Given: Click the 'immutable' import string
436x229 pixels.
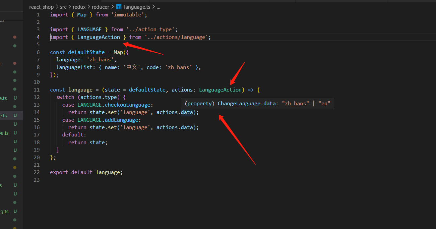Looking at the screenshot, I should [x=127, y=15].
